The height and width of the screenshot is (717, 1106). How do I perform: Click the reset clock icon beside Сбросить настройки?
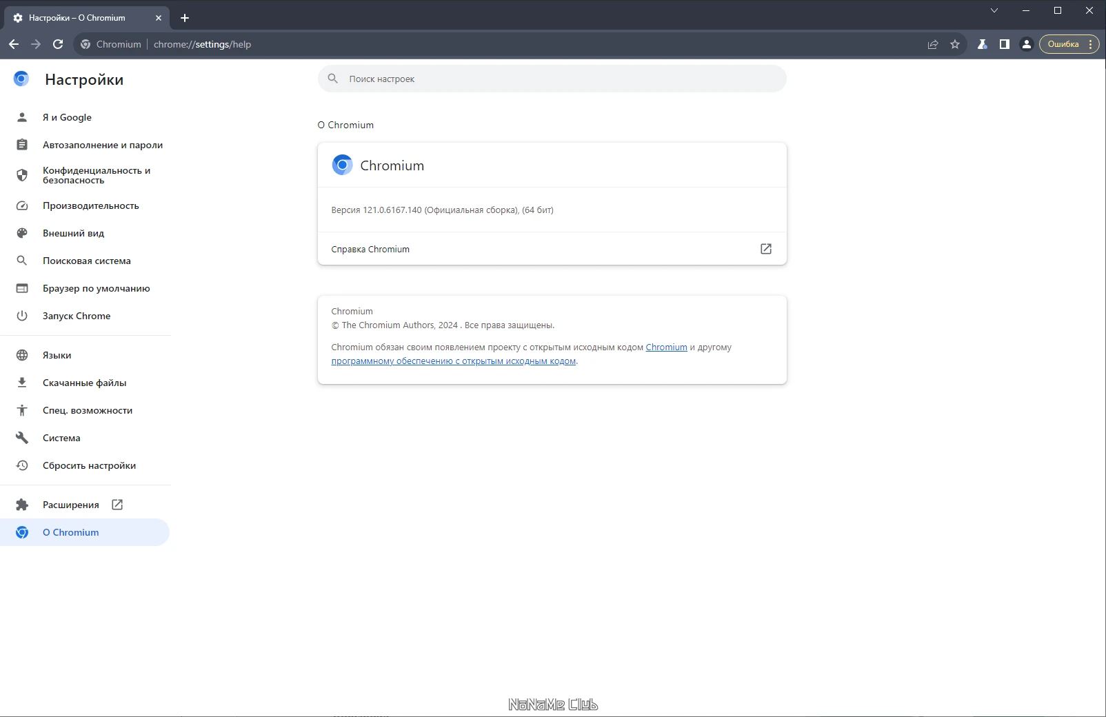point(22,465)
